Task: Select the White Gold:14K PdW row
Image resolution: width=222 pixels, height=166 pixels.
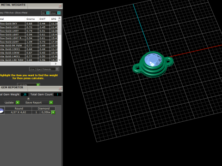Action: click(x=29, y=60)
